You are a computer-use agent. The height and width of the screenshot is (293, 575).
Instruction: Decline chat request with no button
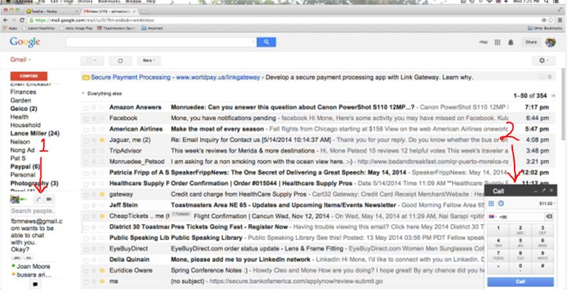click(28, 258)
